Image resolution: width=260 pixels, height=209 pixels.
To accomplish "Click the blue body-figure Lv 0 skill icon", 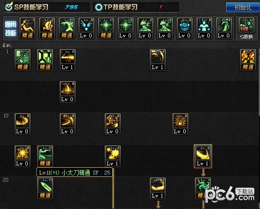I will point(204,28).
